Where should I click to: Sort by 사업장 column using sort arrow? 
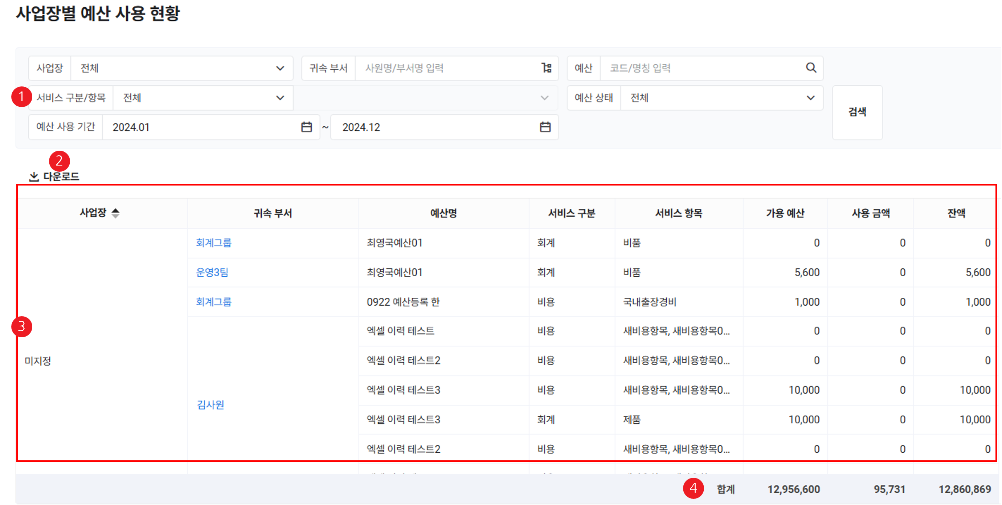click(115, 213)
